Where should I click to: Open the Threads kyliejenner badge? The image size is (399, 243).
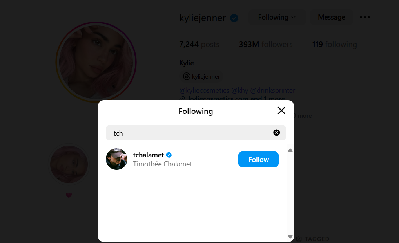[201, 77]
